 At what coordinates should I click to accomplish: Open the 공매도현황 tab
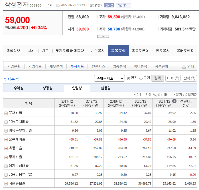pos(185,51)
